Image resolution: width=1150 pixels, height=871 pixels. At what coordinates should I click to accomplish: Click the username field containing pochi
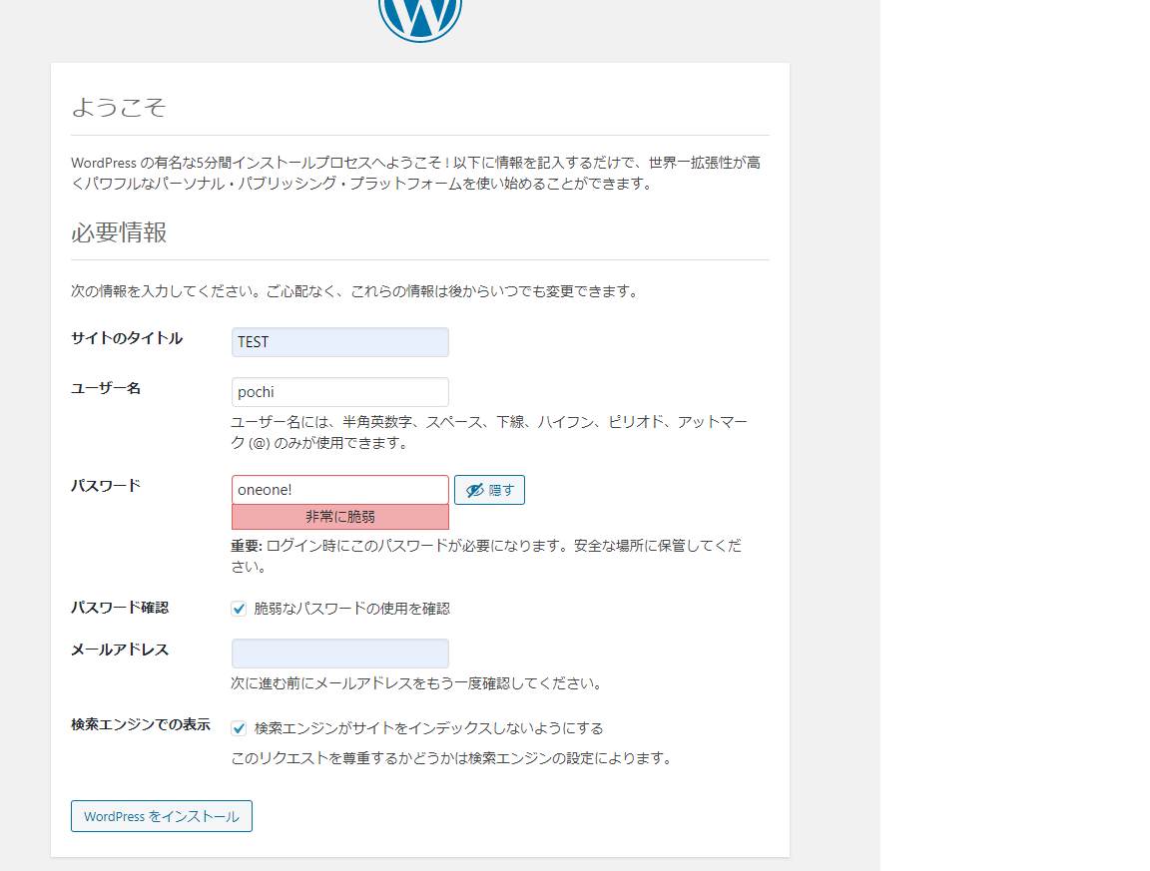(340, 392)
